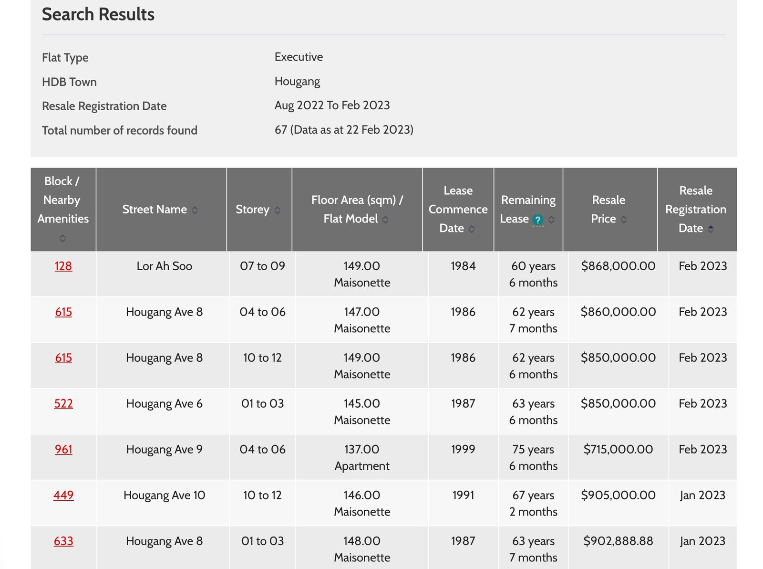
Task: Click 60 years 6 months lease cell
Action: tap(533, 274)
